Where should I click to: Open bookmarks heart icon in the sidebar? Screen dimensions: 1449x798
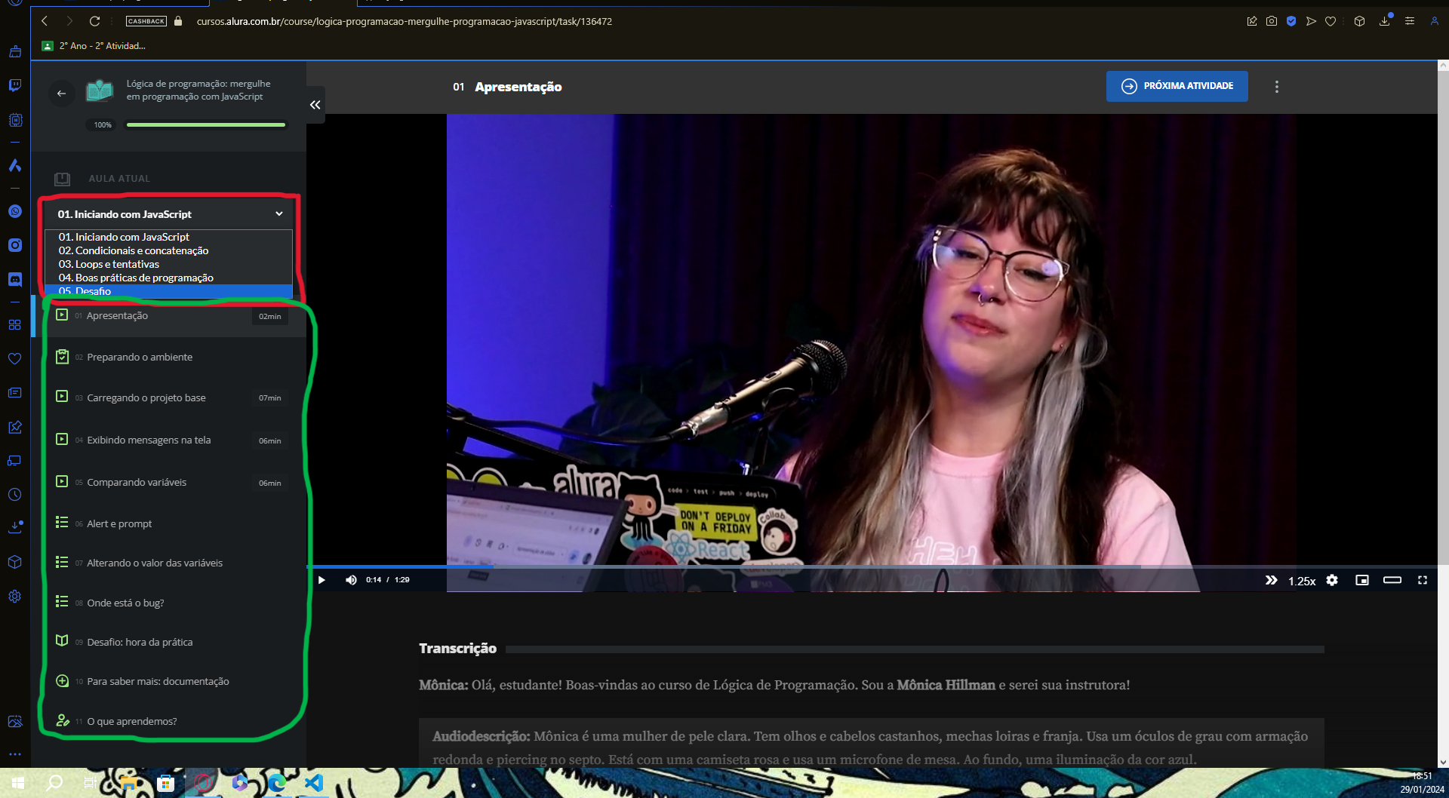click(14, 358)
